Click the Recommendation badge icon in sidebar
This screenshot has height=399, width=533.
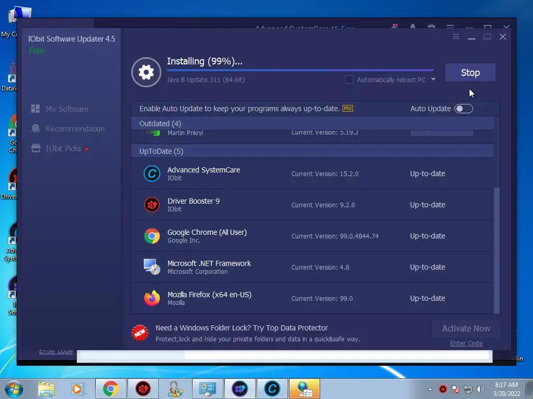tap(35, 128)
